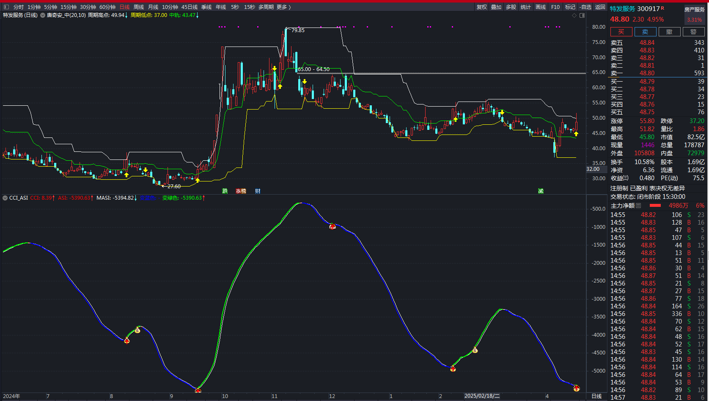Viewport: 709px width, 401px height.
Task: Open the 统计 statistics tool
Action: [x=526, y=7]
